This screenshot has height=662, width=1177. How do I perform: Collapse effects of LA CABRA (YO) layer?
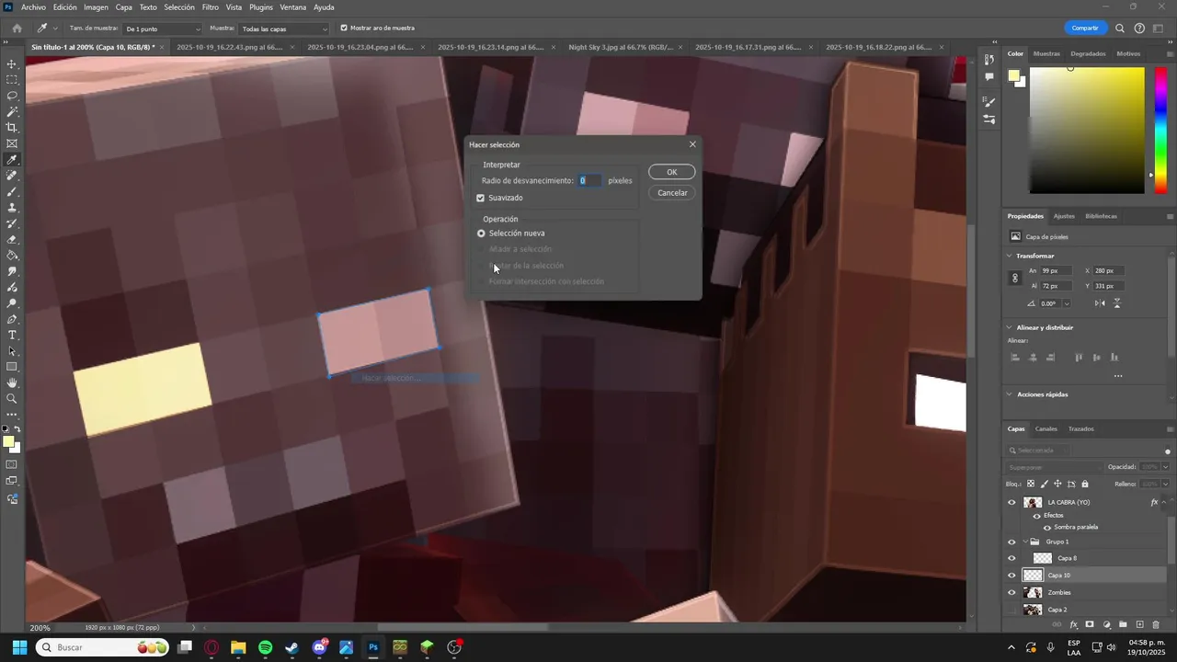point(1165,502)
